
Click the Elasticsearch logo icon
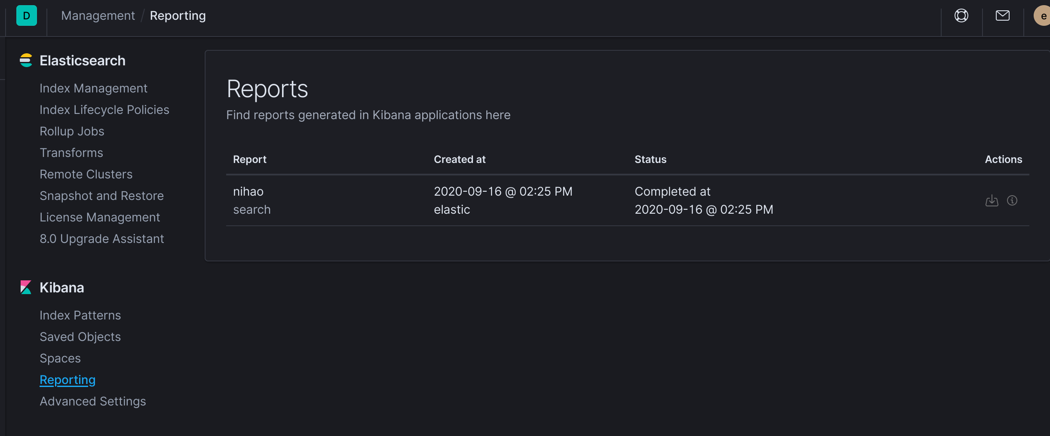pos(26,60)
